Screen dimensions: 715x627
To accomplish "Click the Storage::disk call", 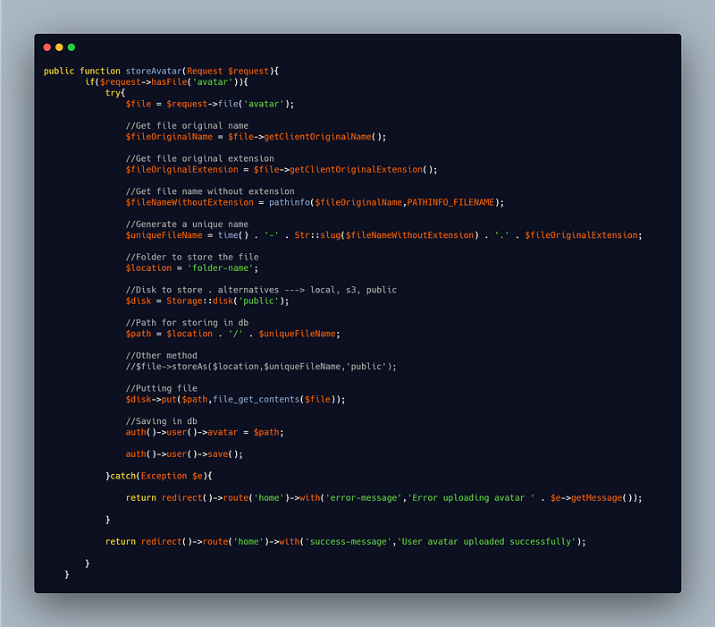I will tap(199, 301).
